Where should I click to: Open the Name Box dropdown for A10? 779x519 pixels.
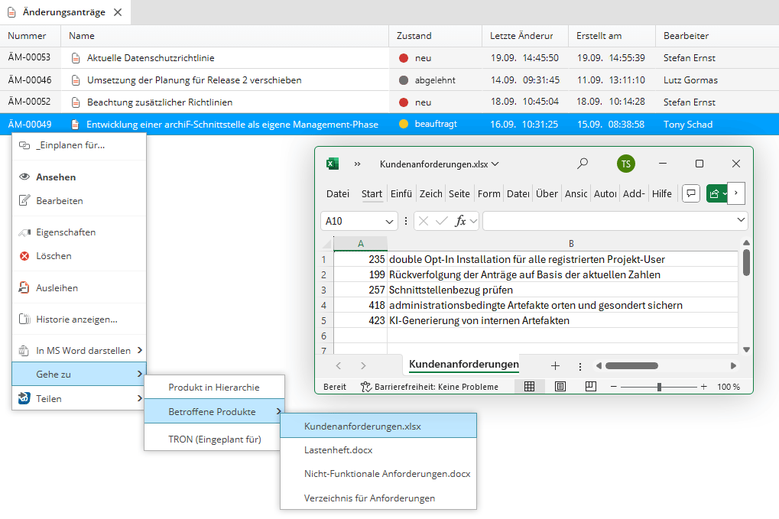click(389, 221)
